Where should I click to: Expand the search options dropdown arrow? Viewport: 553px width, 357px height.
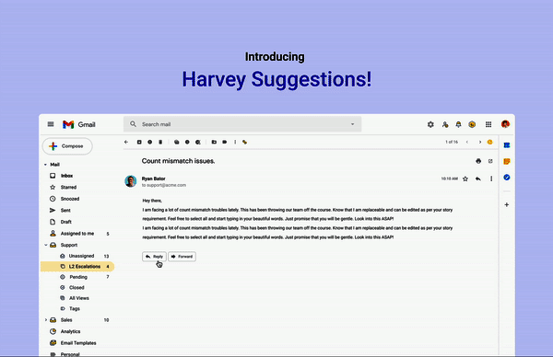[x=352, y=124]
